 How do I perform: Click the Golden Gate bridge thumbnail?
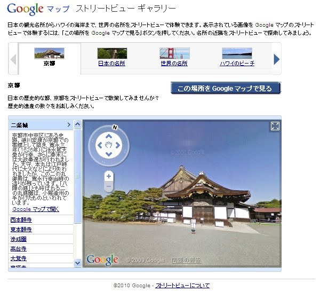point(175,53)
